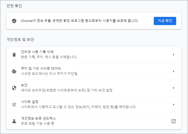The image size is (188, 134).
Task: Click the 지금 확인 button
Action: (165, 21)
